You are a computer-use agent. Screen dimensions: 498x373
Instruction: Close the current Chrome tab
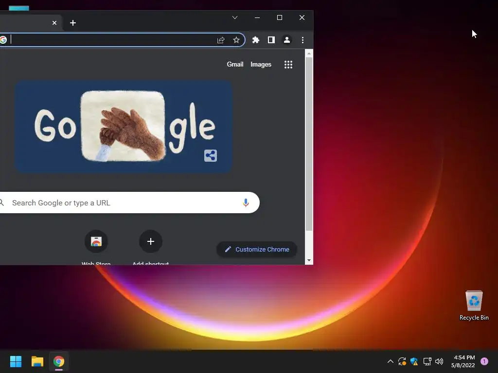pos(54,23)
